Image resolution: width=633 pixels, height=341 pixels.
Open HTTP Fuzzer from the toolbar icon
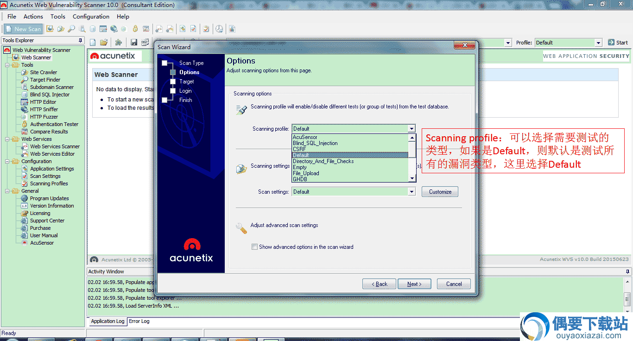(x=124, y=29)
